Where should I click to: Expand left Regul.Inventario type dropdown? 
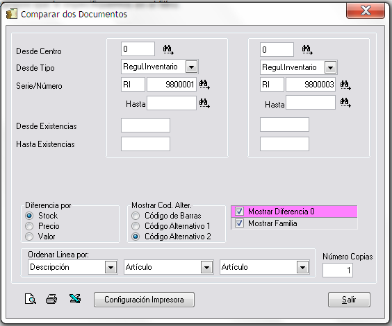(x=192, y=67)
